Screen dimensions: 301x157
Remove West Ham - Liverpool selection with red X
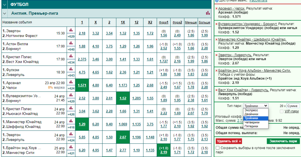(x=217, y=90)
